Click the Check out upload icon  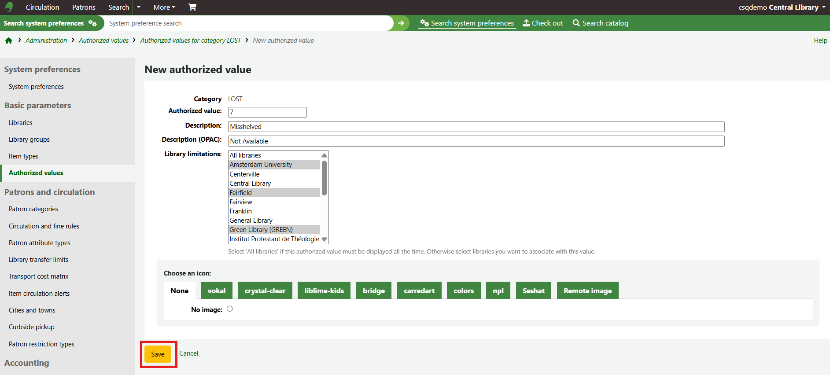[526, 23]
